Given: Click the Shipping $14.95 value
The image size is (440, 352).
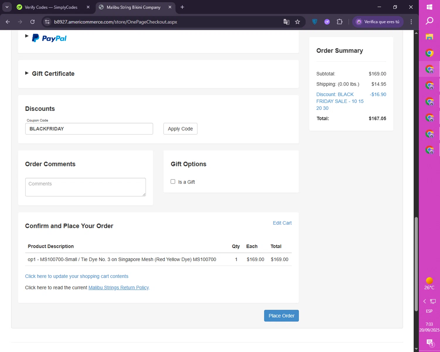Looking at the screenshot, I should pos(379,84).
